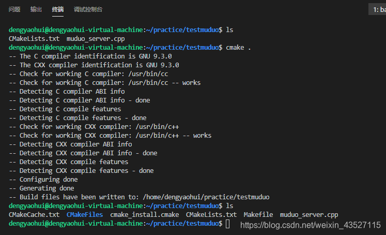The width and height of the screenshot is (386, 235).
Task: Click the blue CMakeFiles directory name
Action: pyautogui.click(x=85, y=215)
